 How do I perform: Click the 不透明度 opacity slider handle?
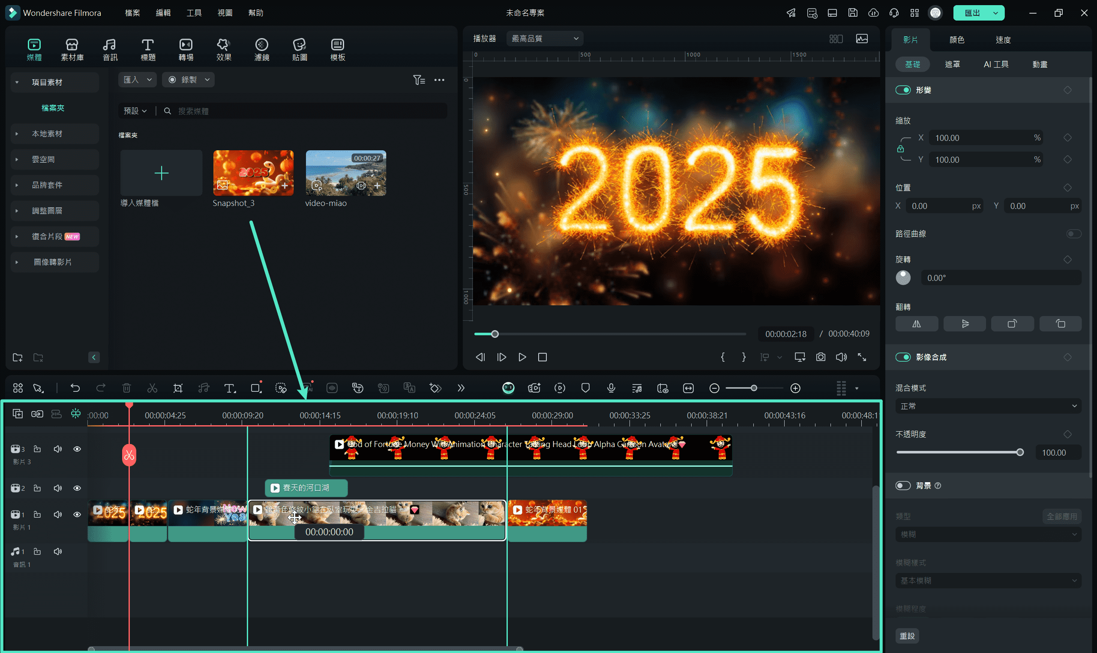pyautogui.click(x=1019, y=452)
